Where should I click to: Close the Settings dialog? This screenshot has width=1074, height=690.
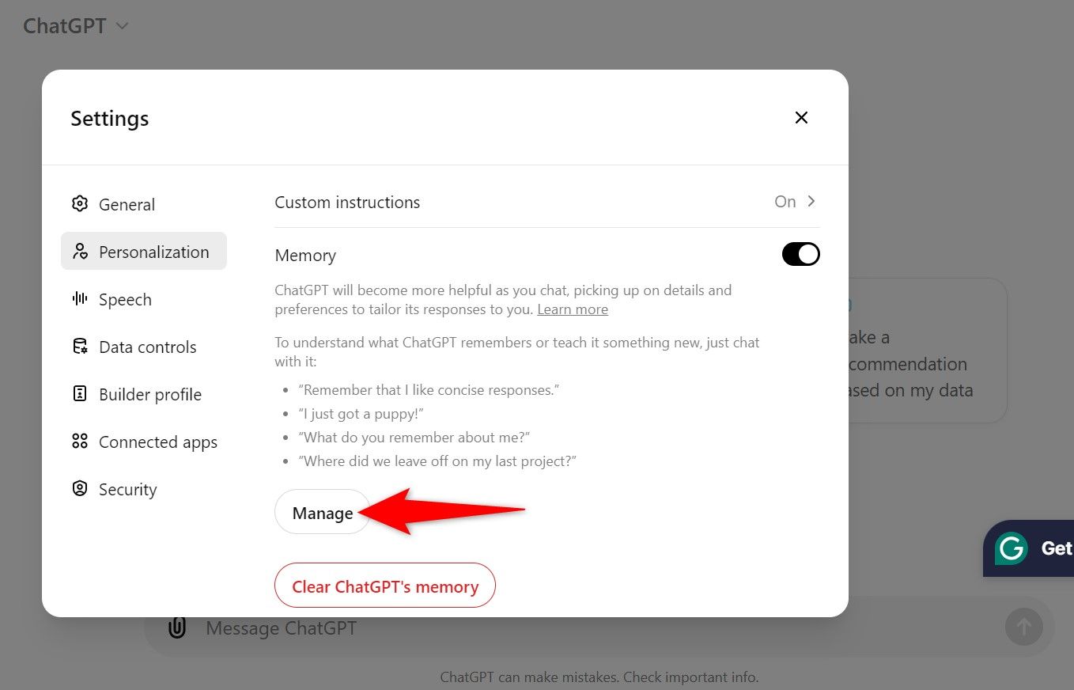tap(801, 118)
